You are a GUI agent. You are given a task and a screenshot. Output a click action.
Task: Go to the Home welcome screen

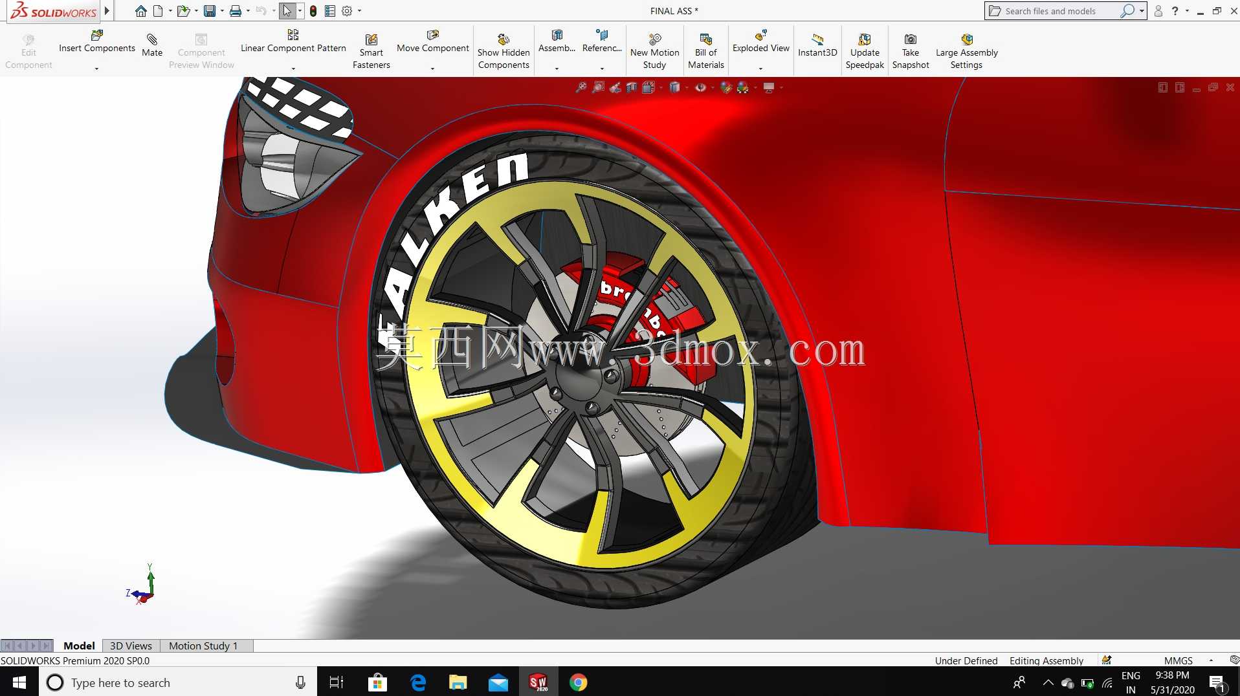pyautogui.click(x=140, y=11)
